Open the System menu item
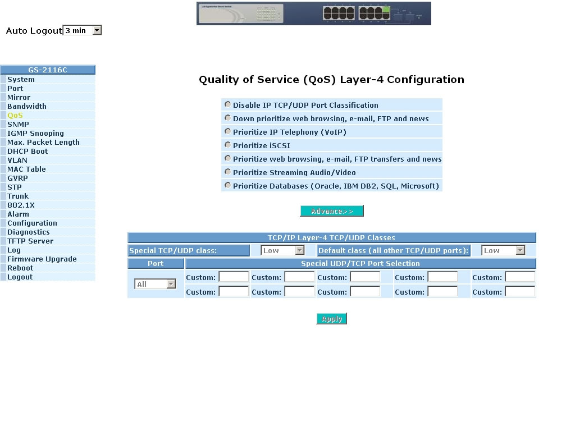This screenshot has width=575, height=431. coord(21,80)
